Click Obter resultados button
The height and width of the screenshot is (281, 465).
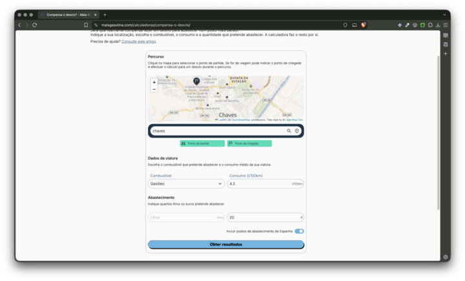(x=226, y=244)
